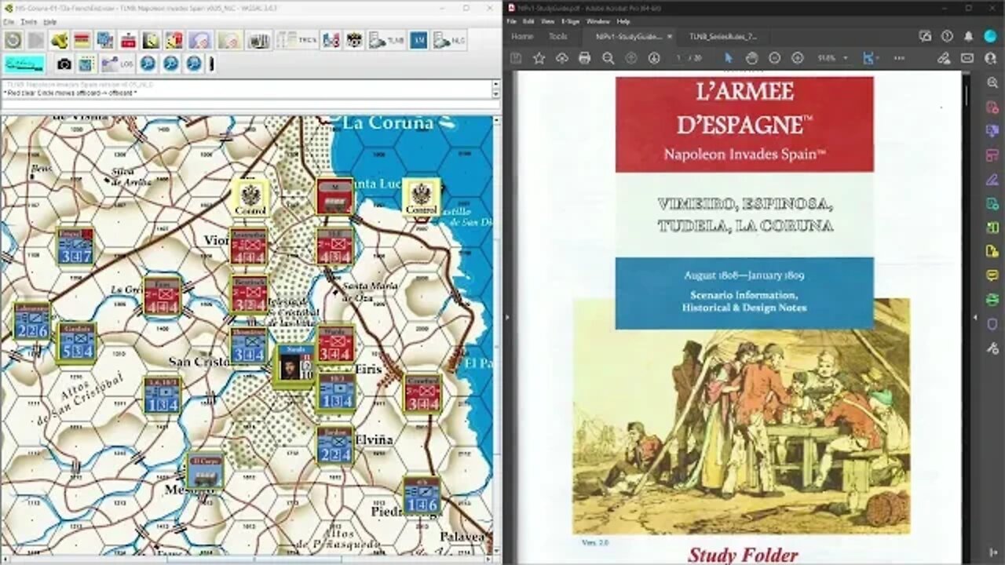Click the dotted selection counter icon

(x=86, y=64)
